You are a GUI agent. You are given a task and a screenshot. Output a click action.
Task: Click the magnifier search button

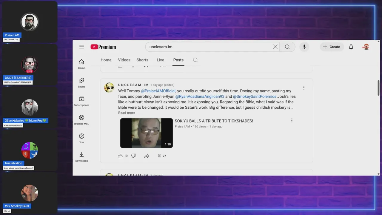[287, 47]
